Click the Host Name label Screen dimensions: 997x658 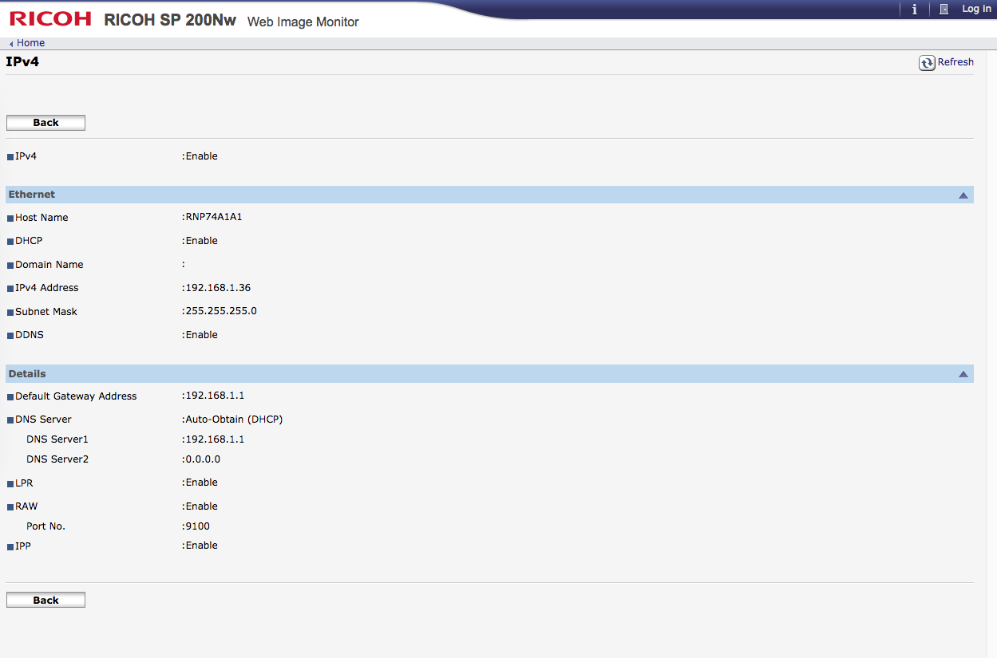(x=42, y=218)
